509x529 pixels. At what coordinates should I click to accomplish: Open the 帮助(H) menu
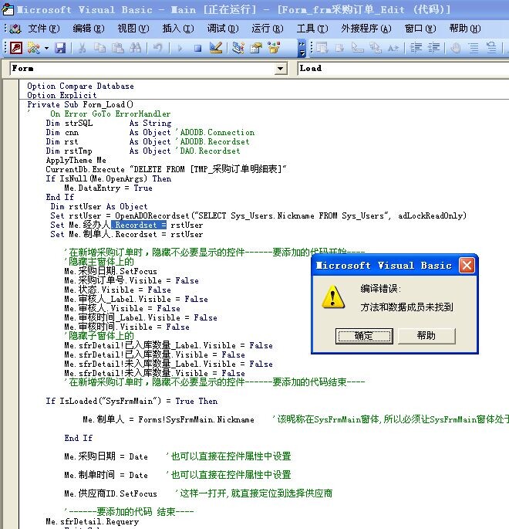coord(465,29)
